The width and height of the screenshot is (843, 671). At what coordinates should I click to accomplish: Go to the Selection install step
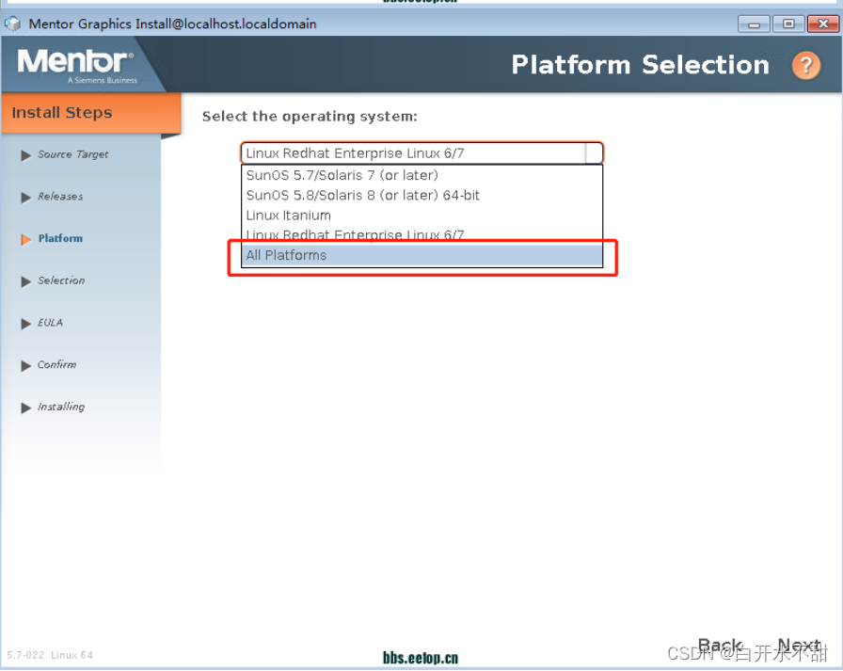(x=61, y=280)
